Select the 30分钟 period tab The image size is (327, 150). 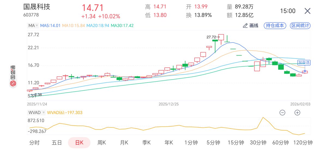pos(258,142)
